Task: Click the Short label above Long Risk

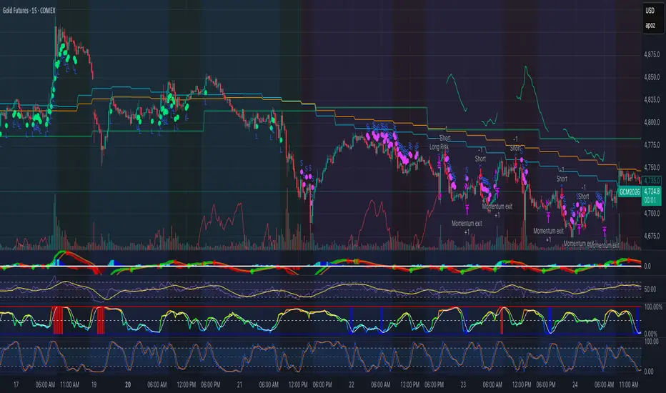Action: point(444,138)
